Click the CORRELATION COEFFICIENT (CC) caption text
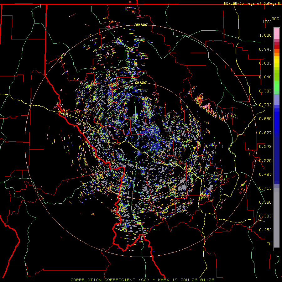Screen dimensions: 282x282 pyautogui.click(x=110, y=280)
